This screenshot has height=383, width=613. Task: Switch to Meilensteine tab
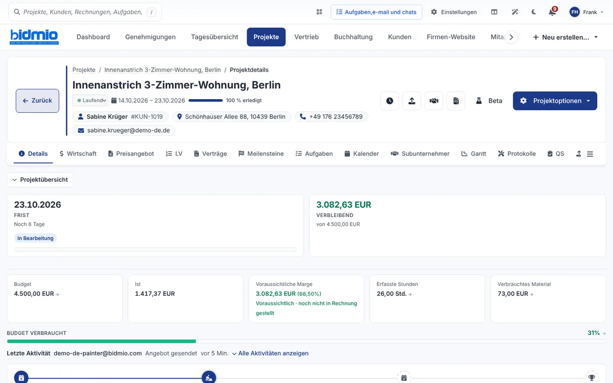(x=261, y=154)
